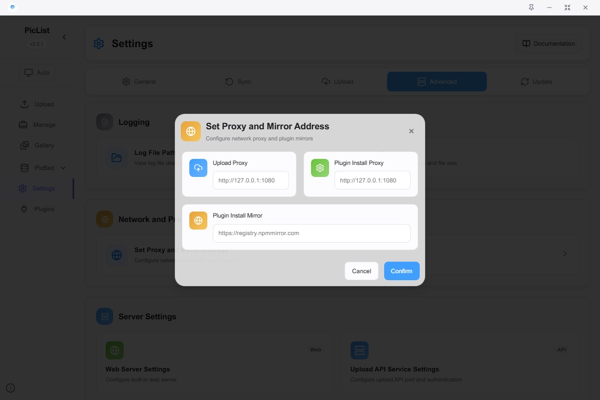Click the Upload Proxy cloud icon

point(198,168)
